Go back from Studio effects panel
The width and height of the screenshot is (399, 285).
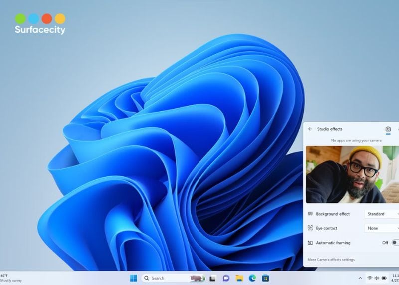click(310, 129)
